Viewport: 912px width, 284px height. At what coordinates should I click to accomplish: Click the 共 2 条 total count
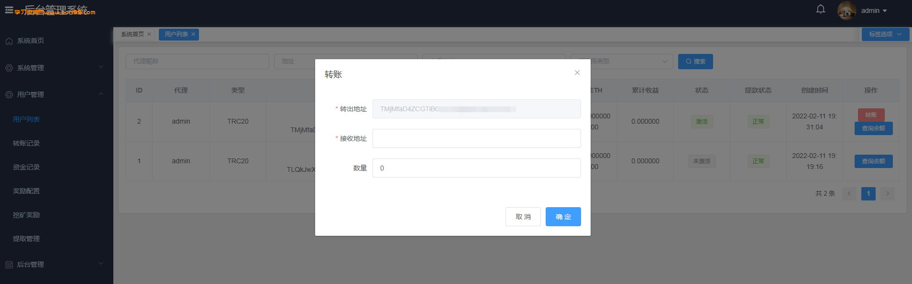(x=825, y=193)
